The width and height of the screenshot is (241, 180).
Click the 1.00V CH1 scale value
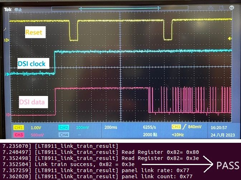(36, 128)
